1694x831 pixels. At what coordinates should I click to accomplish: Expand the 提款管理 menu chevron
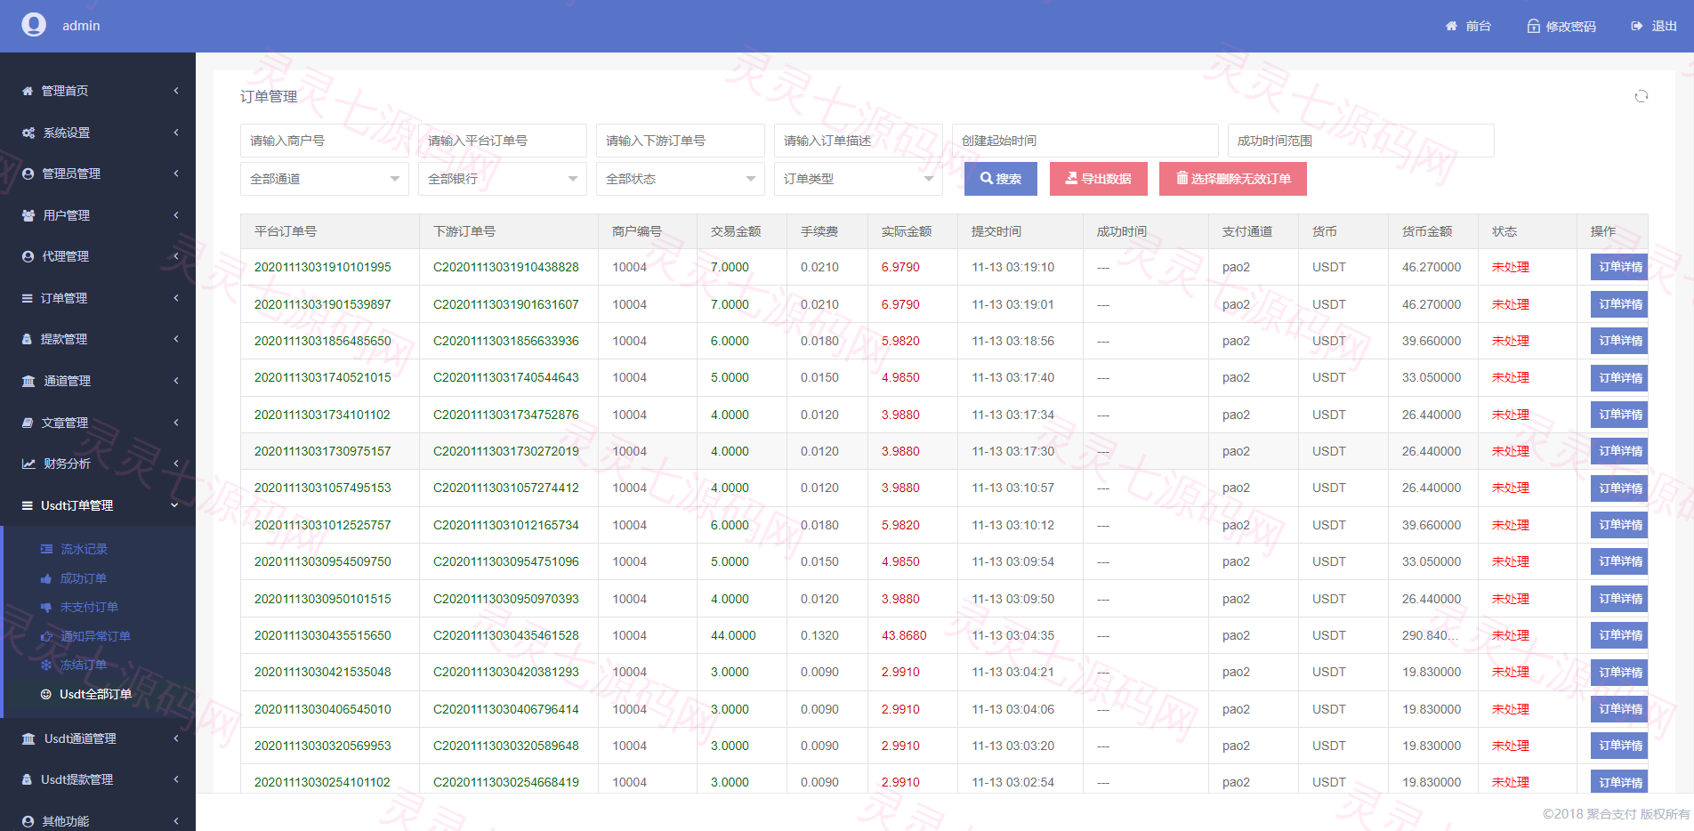point(176,339)
